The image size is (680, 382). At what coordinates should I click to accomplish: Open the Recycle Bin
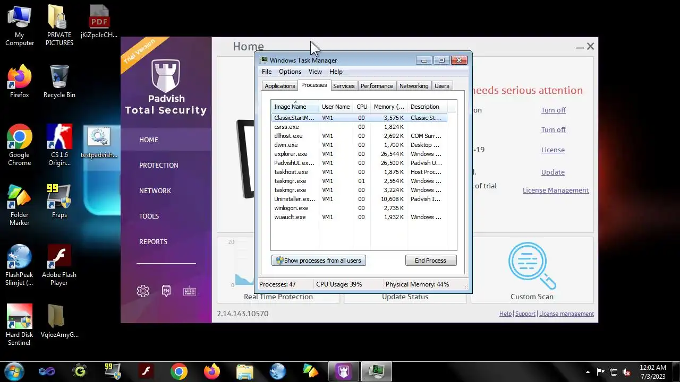click(x=59, y=82)
